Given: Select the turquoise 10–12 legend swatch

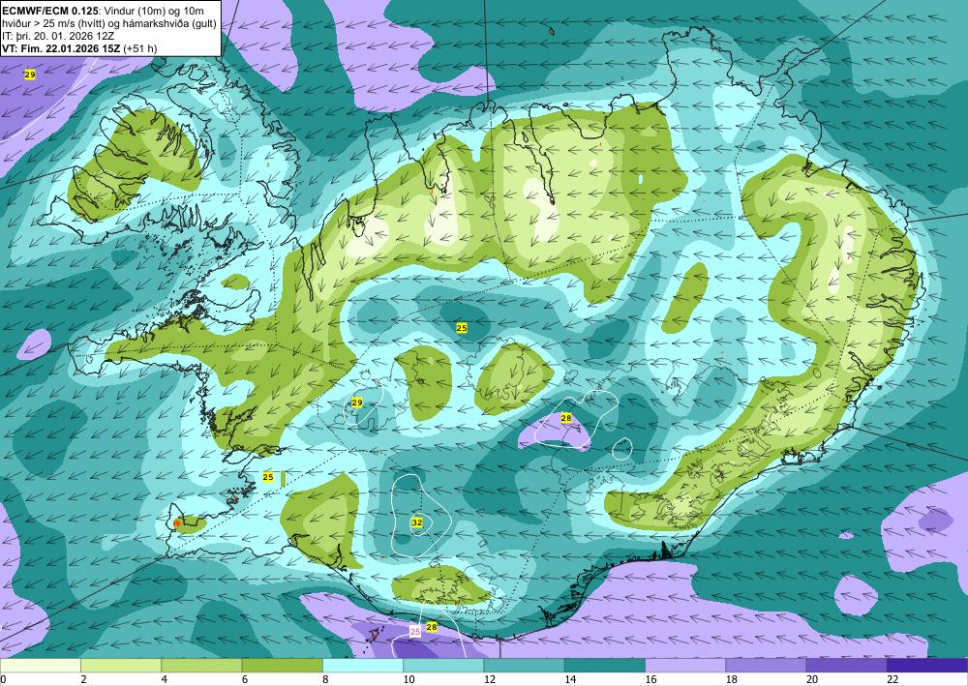Looking at the screenshot, I should [443, 666].
